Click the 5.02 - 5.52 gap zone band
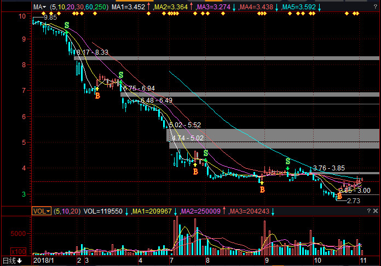Screen dimensions: 381x266 [x=273, y=135]
